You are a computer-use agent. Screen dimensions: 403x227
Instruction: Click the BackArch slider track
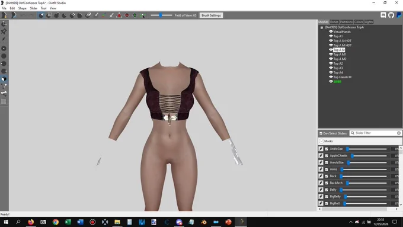click(366, 183)
